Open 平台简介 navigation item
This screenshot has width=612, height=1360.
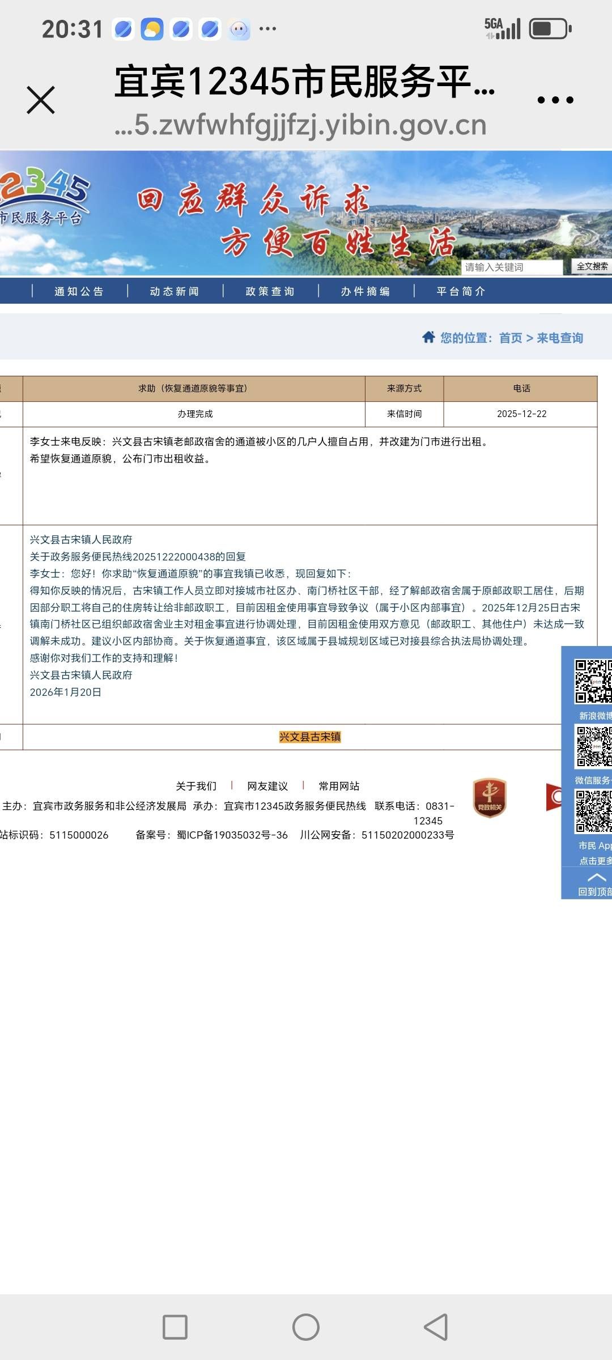click(x=461, y=291)
